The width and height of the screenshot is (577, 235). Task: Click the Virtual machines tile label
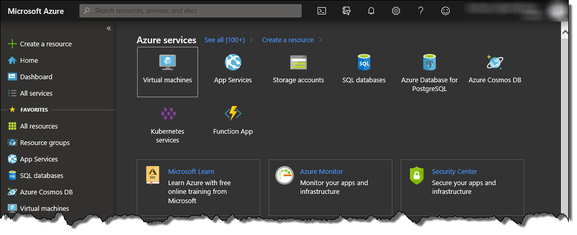click(168, 80)
